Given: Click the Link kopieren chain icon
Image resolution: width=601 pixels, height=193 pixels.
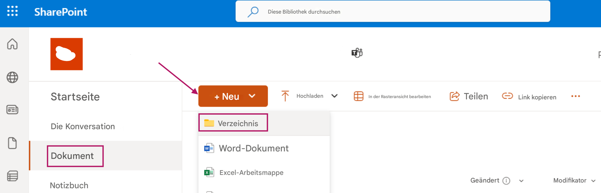Looking at the screenshot, I should [507, 96].
